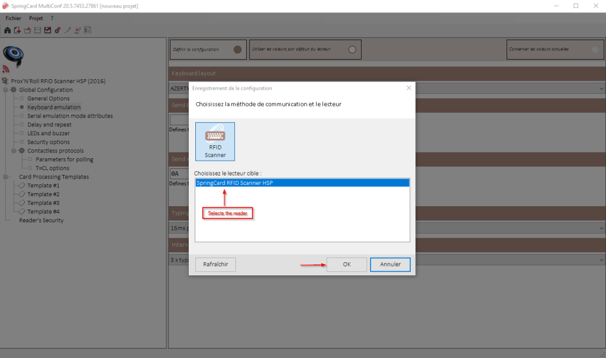Viewport: 606px width, 358px height.
Task: Open the 15ms typing delay dropdown arrow
Action: 601,228
